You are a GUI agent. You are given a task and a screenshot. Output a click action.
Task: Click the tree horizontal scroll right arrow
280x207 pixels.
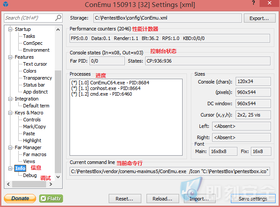51,184
